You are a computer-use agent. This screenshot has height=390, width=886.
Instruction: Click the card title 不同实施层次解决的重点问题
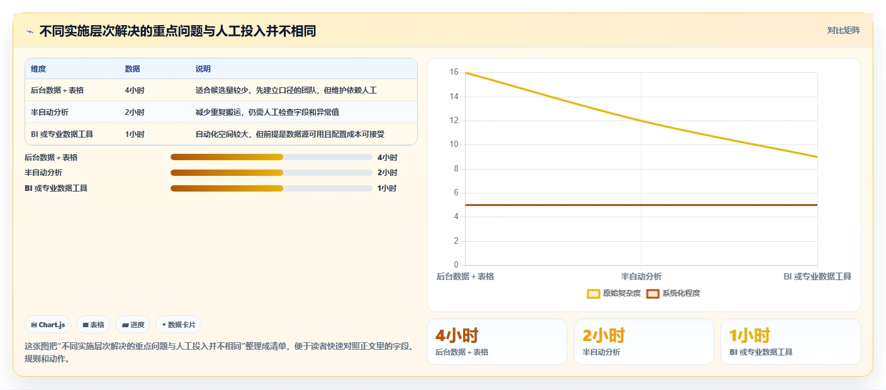click(177, 31)
